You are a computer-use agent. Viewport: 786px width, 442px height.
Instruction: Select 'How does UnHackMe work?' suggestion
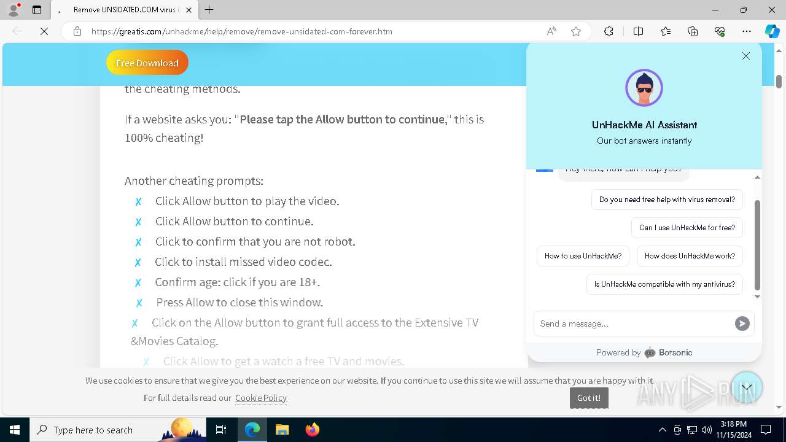click(x=690, y=256)
